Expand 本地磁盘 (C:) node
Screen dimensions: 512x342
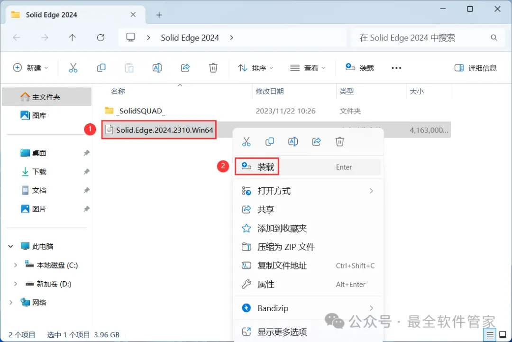[x=15, y=265]
